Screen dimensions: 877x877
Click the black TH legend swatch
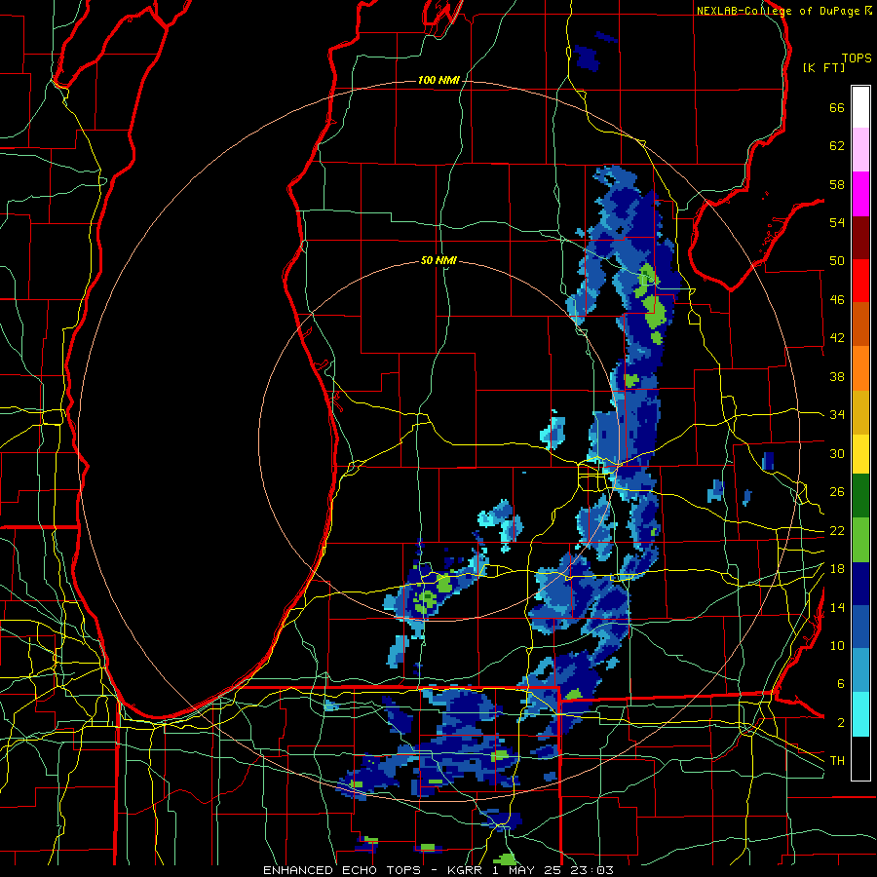point(860,758)
